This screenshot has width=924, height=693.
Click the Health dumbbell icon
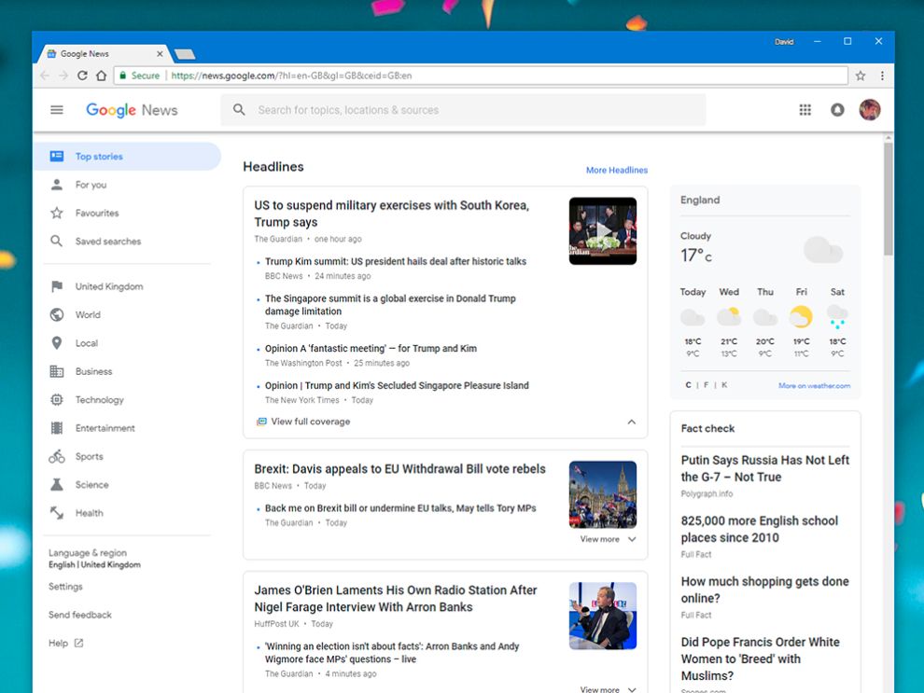coord(57,513)
